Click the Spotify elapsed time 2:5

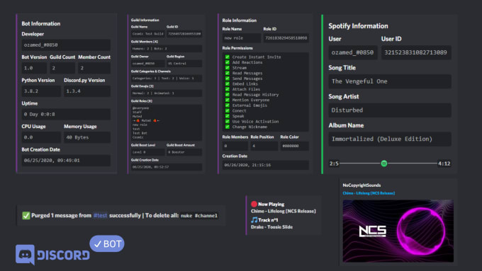click(x=334, y=163)
